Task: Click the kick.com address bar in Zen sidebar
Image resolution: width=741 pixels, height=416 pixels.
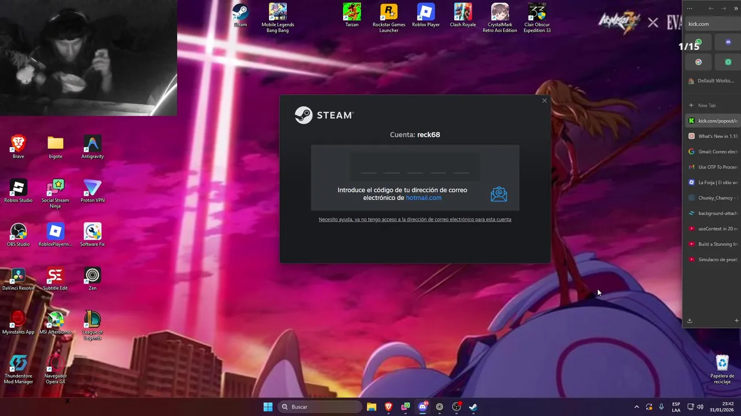Action: (x=713, y=24)
